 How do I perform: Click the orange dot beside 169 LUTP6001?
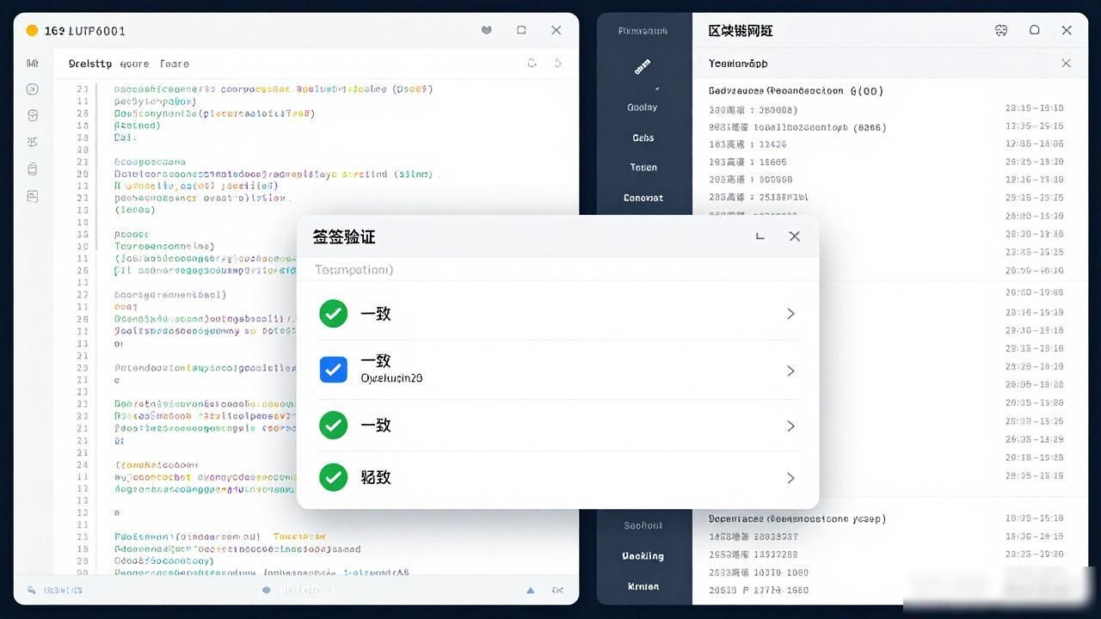(32, 30)
